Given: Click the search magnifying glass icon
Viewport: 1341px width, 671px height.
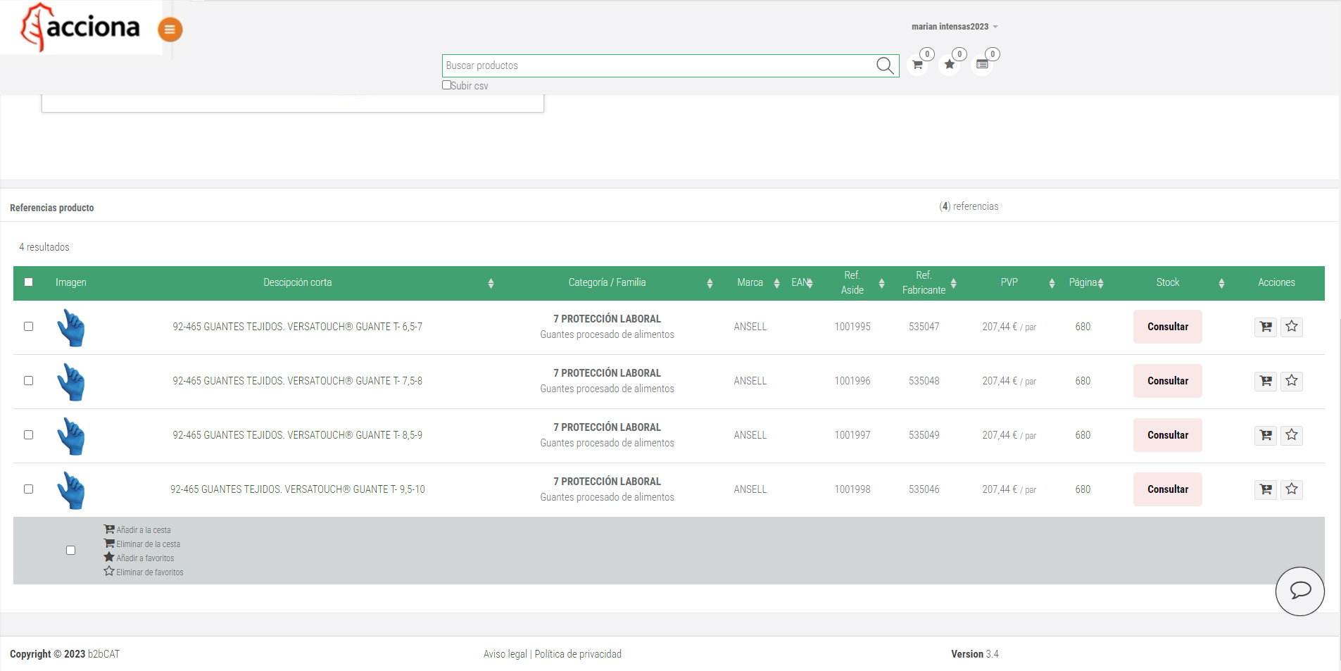Looking at the screenshot, I should 885,65.
